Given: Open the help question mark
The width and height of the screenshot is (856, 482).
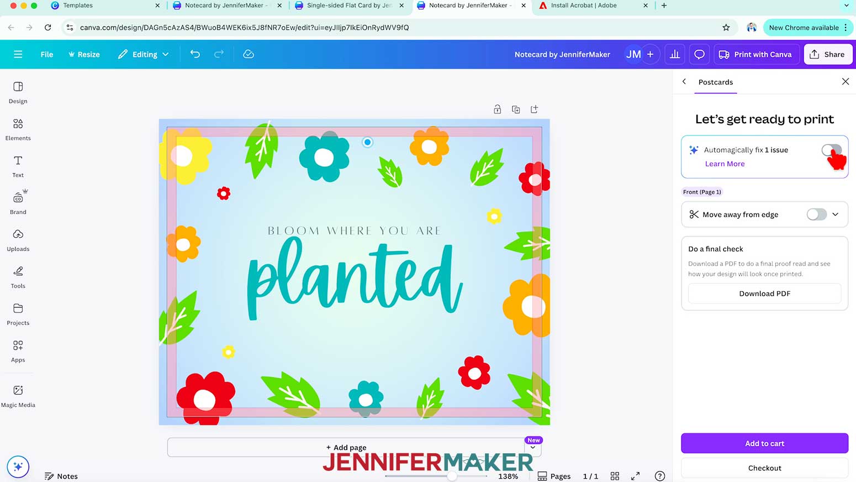Looking at the screenshot, I should pos(659,476).
